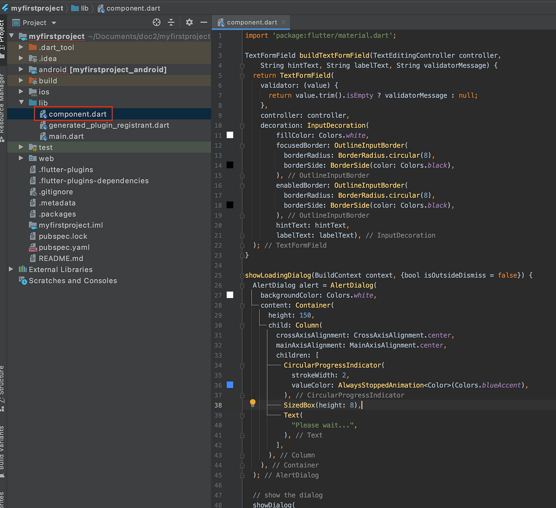Click the Collapse All icon in Project panel
The height and width of the screenshot is (508, 556).
click(171, 22)
